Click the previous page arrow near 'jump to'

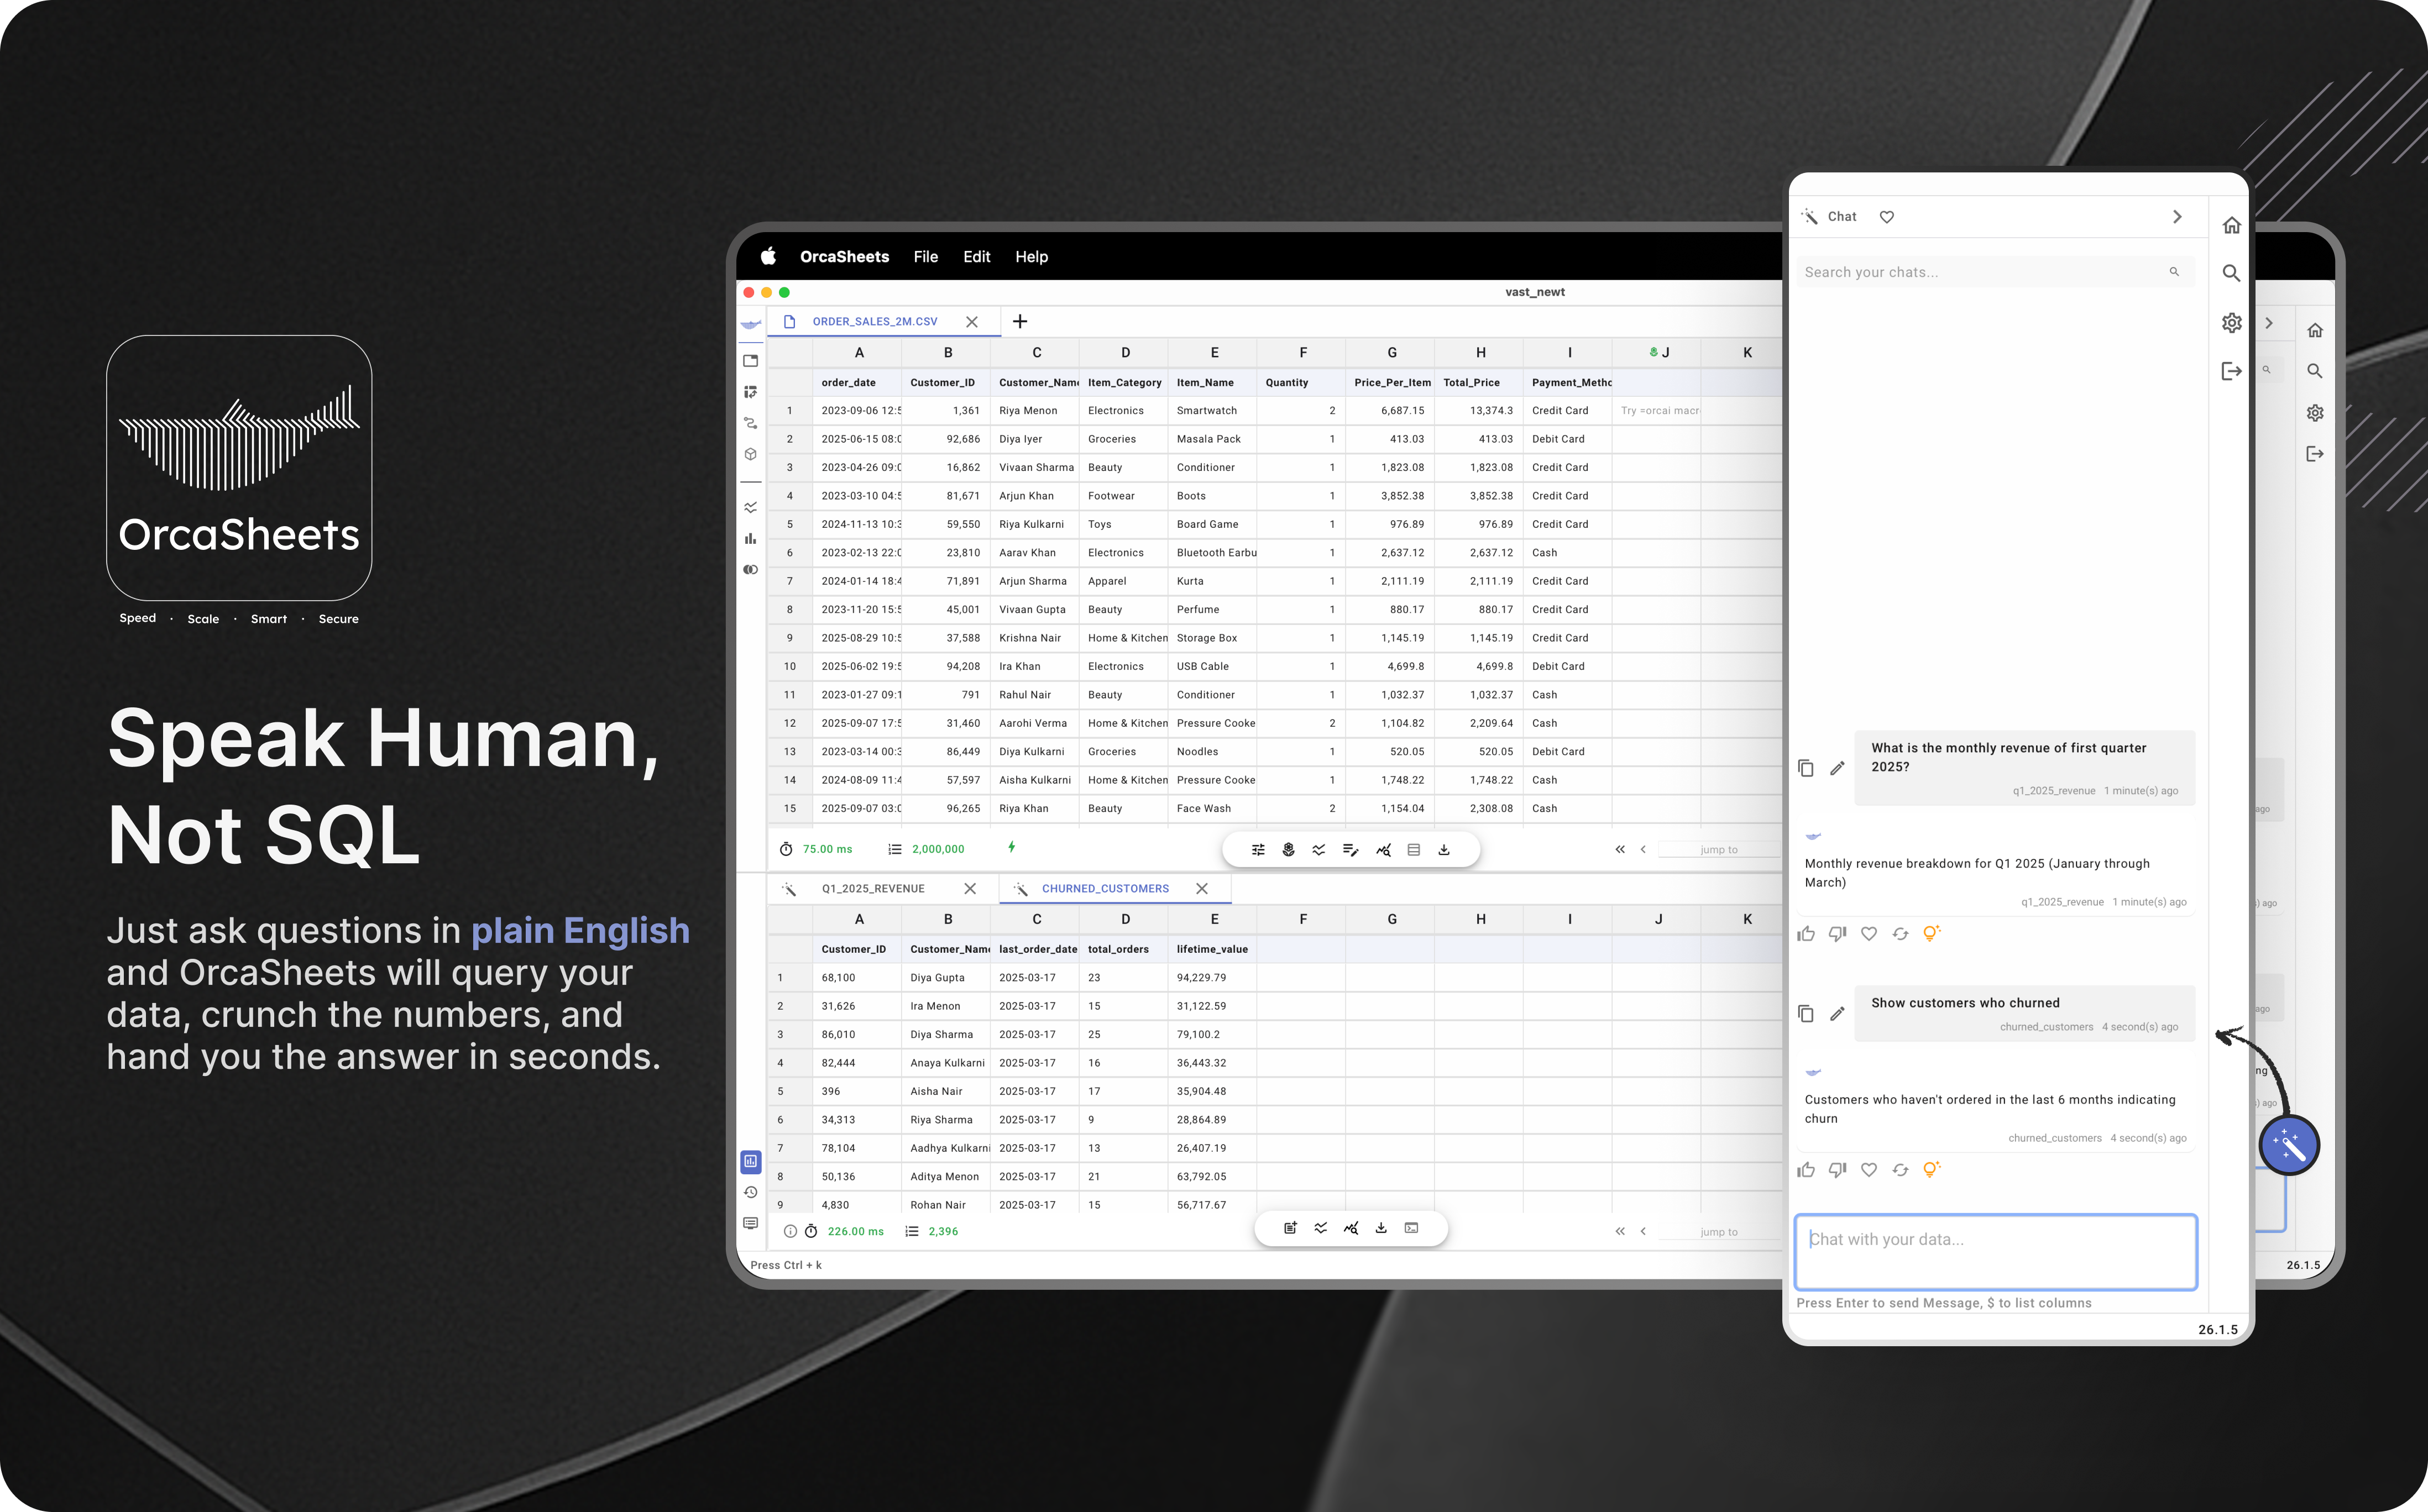click(x=1644, y=849)
